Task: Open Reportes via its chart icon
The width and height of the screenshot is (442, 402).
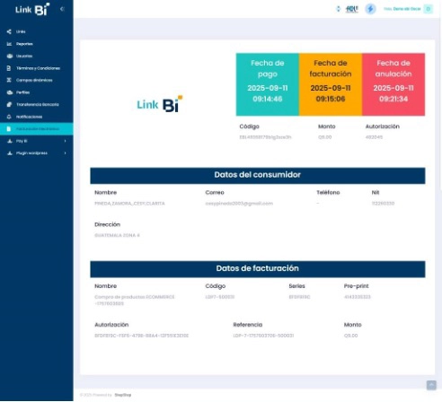Action: pyautogui.click(x=9, y=44)
